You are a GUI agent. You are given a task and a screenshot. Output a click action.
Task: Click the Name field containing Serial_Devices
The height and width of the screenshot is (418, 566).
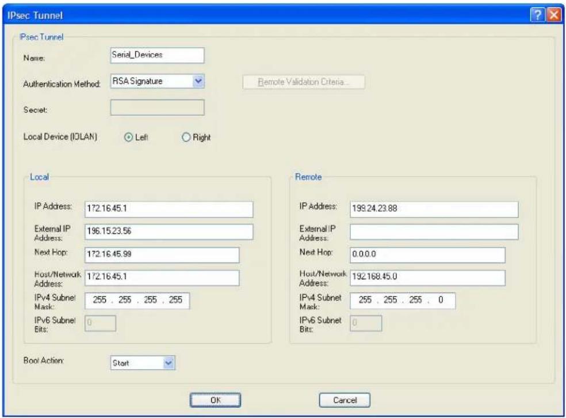(158, 55)
